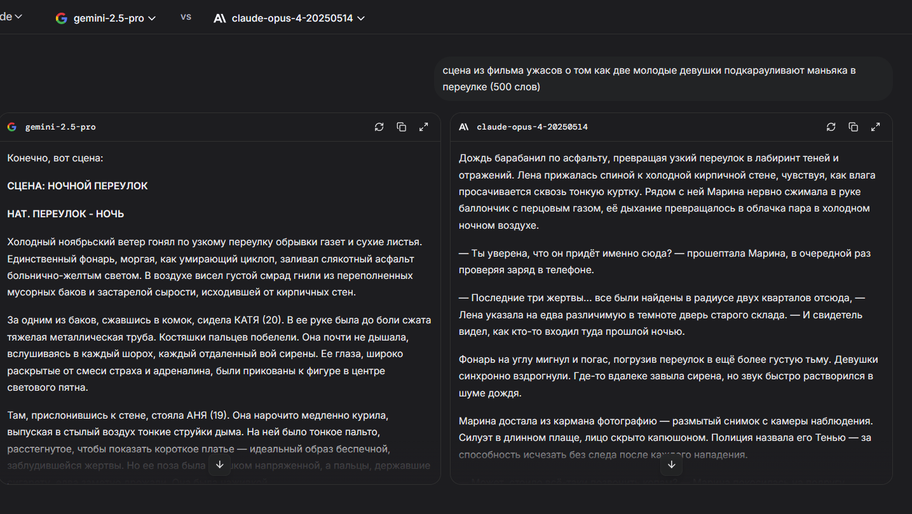The width and height of the screenshot is (912, 514).
Task: Click the line "Конечно, вот сцена:"
Action: (55, 158)
